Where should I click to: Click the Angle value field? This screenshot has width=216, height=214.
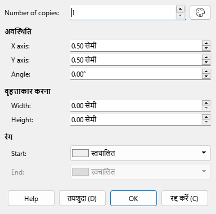coord(136,74)
